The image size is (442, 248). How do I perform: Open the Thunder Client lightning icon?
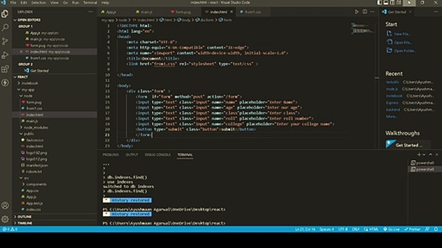5,83
